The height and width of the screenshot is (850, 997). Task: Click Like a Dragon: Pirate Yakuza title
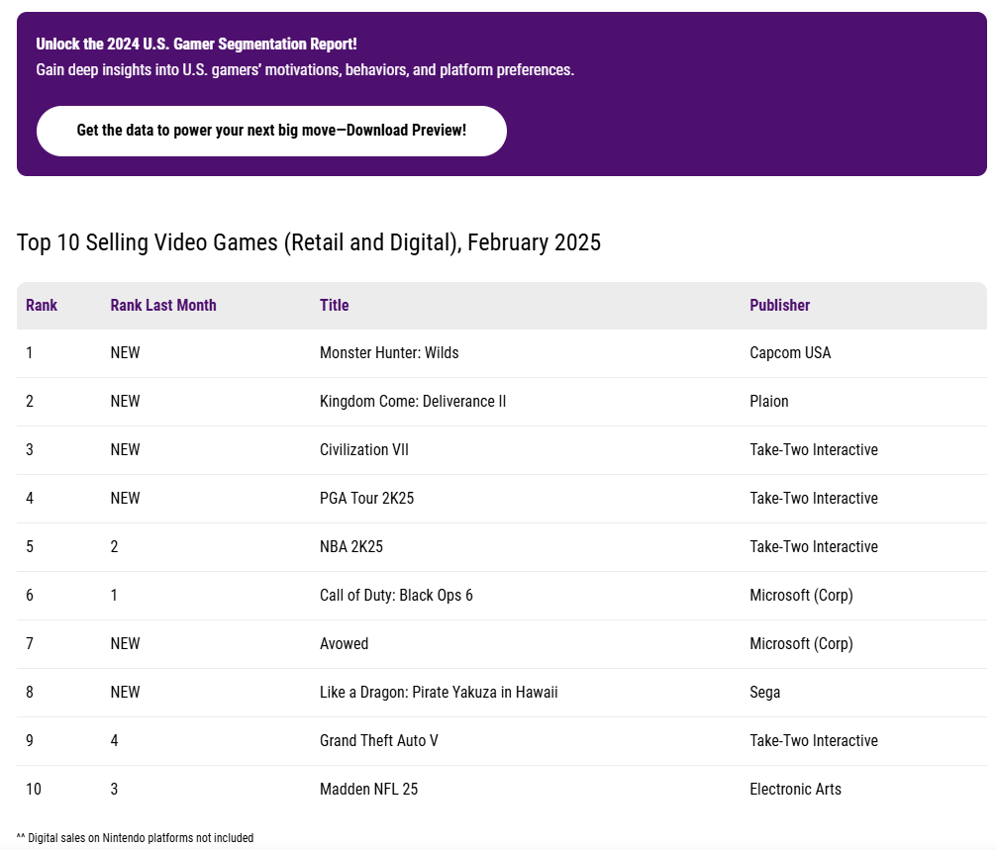coord(439,692)
